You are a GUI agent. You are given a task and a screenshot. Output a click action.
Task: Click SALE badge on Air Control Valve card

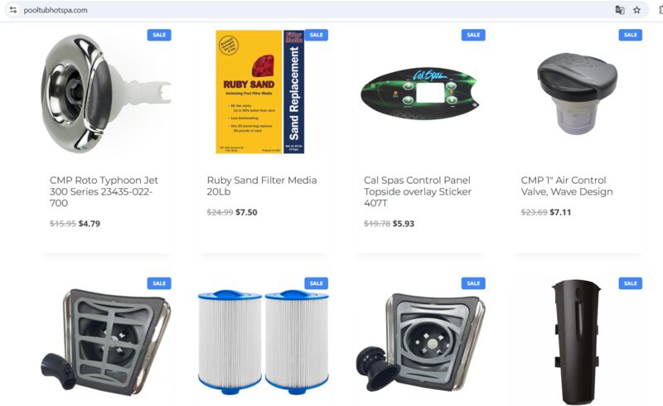[x=630, y=35]
